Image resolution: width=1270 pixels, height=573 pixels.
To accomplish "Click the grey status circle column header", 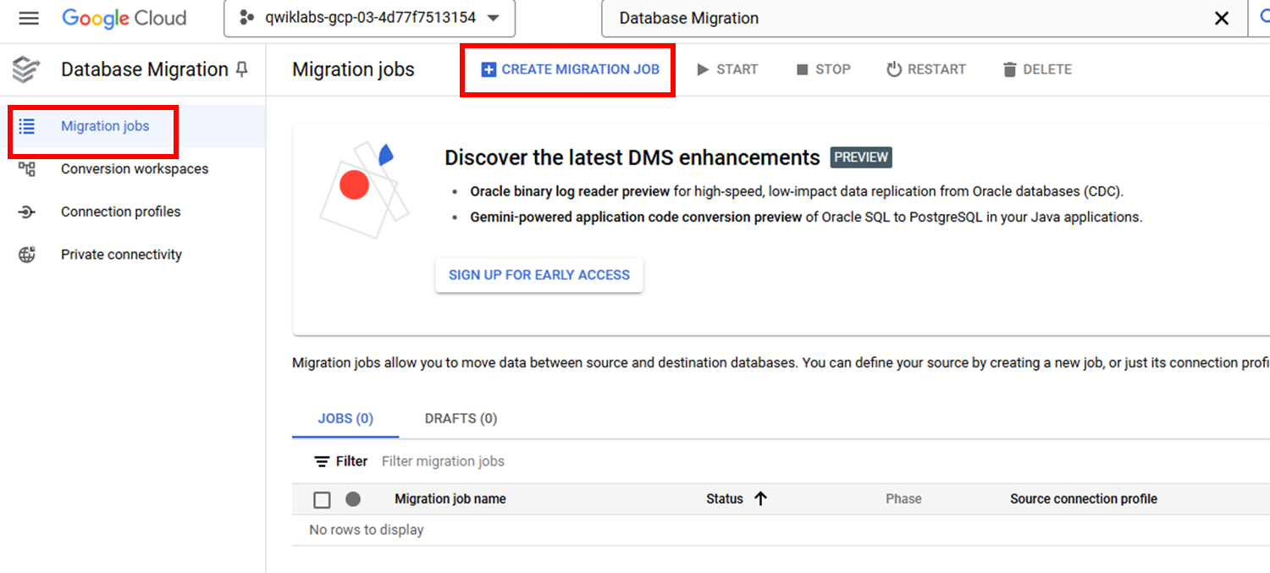I will click(353, 499).
